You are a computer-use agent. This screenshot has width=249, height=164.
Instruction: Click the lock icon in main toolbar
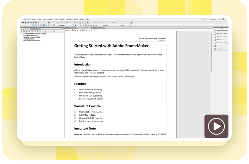click(x=39, y=22)
